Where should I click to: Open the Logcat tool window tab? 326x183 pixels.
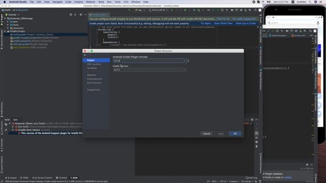click(11, 178)
